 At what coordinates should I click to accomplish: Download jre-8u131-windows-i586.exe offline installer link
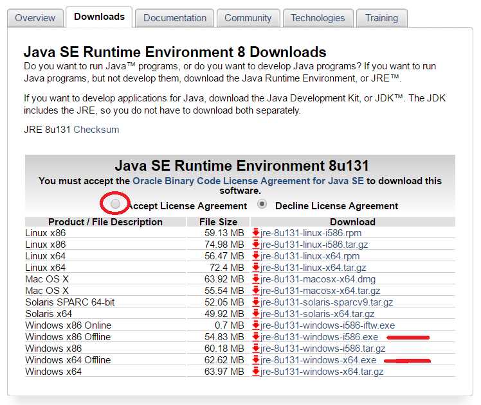point(320,337)
